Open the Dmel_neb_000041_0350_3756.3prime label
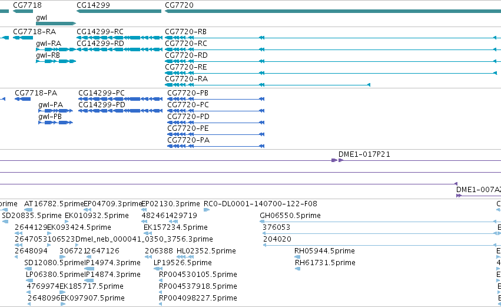 (144, 239)
